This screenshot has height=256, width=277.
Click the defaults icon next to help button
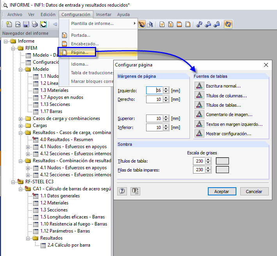coord(135,191)
